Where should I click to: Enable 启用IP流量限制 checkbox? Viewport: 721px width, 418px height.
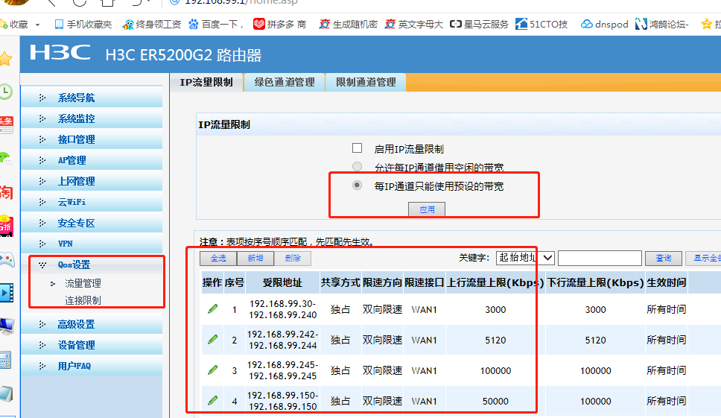tap(357, 148)
